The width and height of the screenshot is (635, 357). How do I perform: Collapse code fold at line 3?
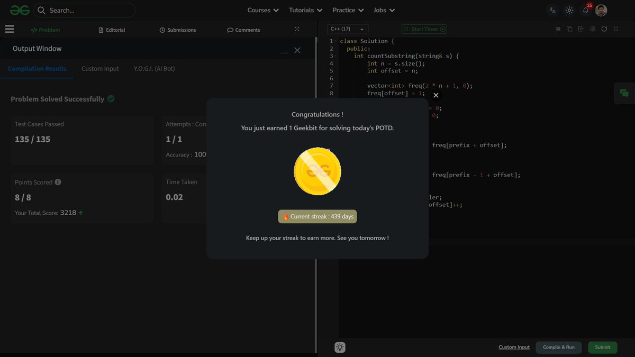pyautogui.click(x=336, y=56)
